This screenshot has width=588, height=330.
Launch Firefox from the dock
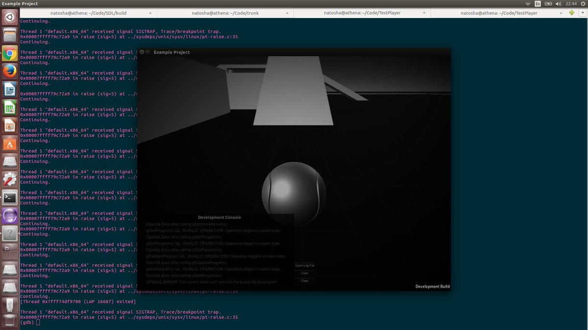click(x=10, y=71)
